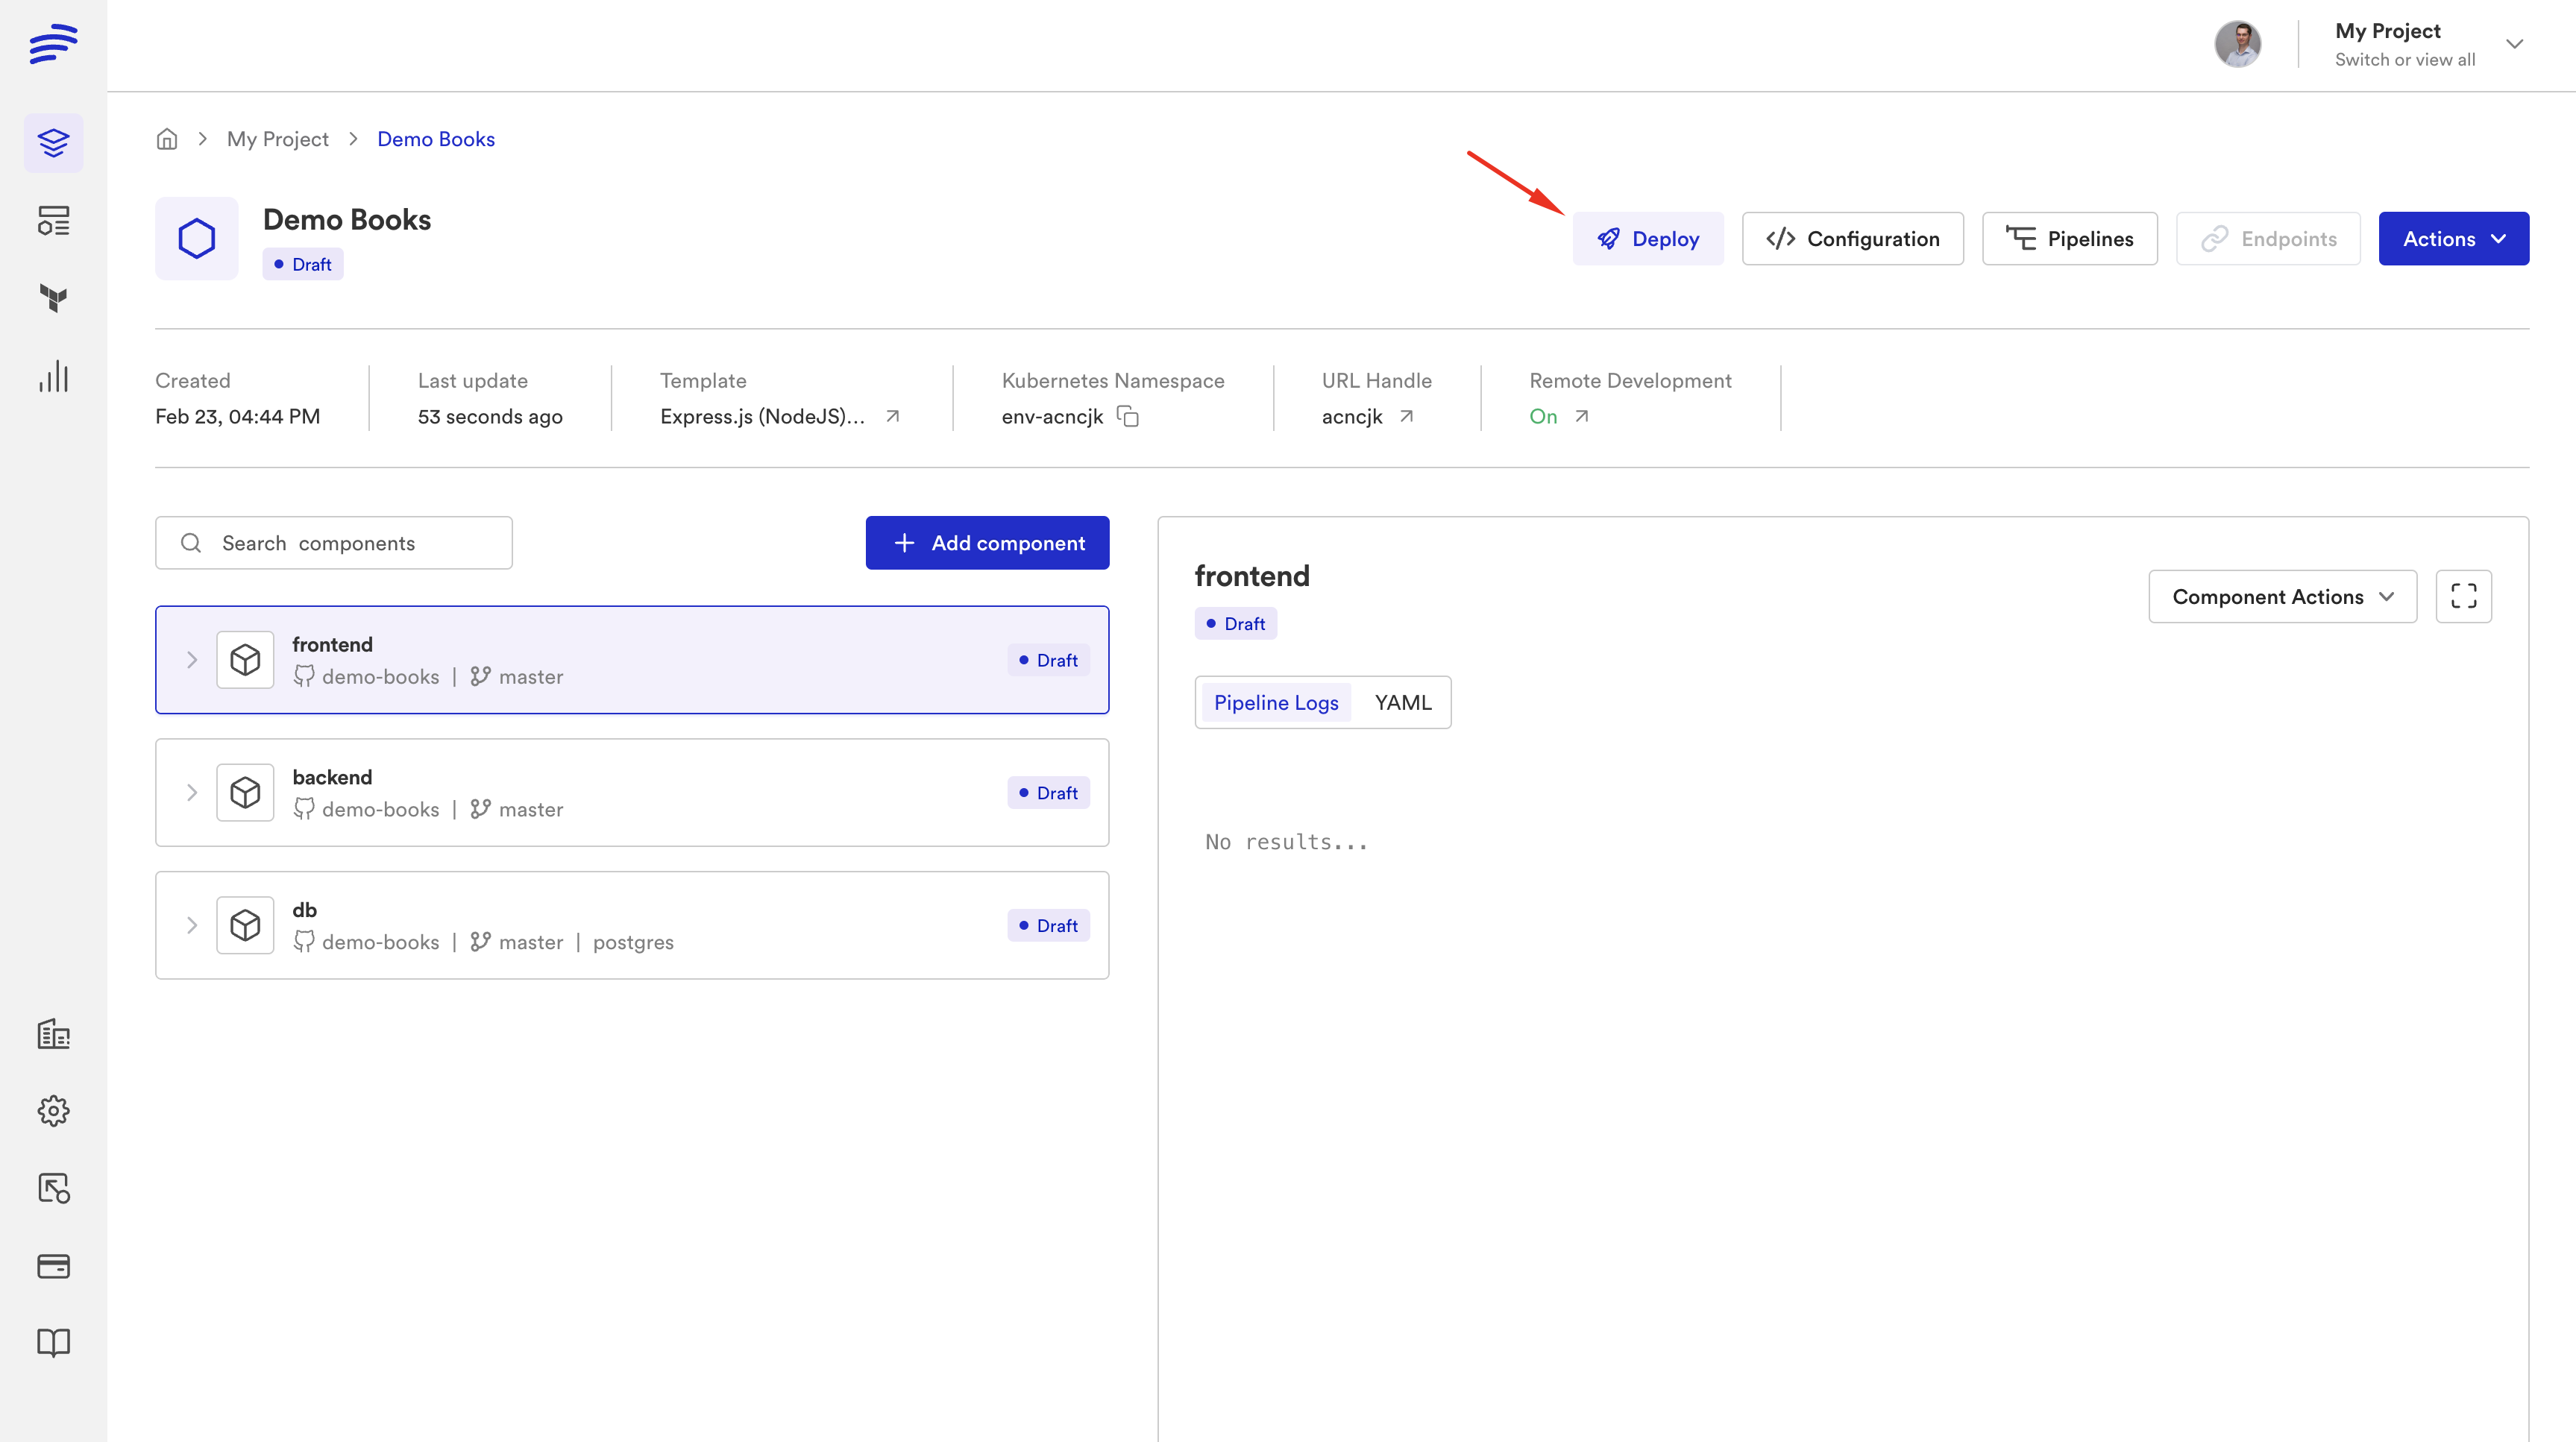Open the documentation book icon in sidebar

click(53, 1342)
